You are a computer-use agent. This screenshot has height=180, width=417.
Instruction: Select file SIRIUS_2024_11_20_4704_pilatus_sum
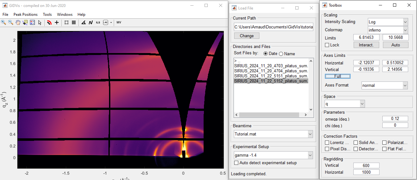click(271, 71)
